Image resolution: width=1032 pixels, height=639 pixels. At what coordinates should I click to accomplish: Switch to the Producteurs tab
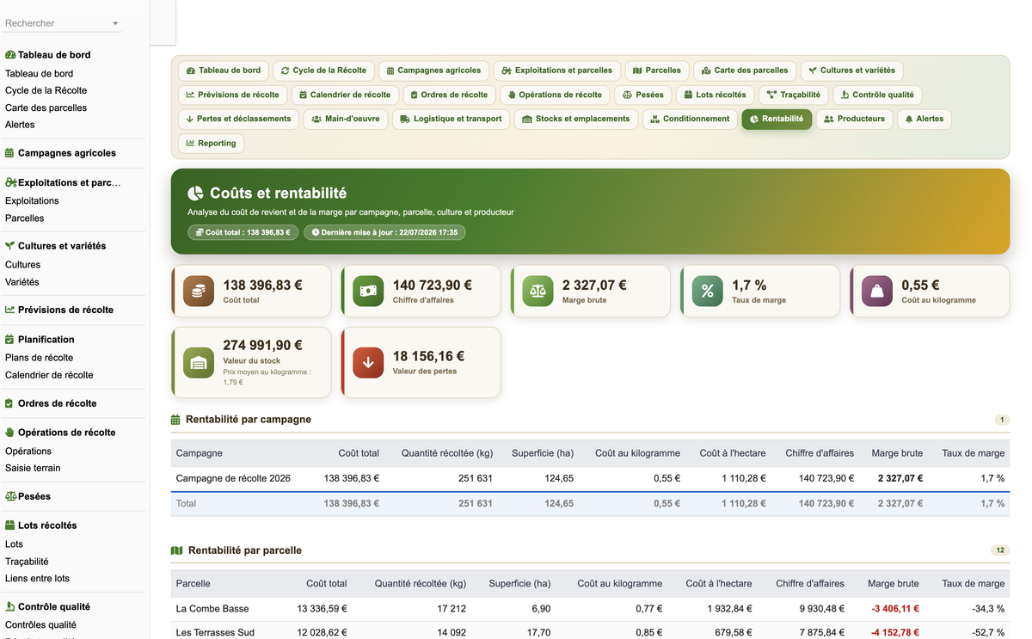[x=855, y=119]
